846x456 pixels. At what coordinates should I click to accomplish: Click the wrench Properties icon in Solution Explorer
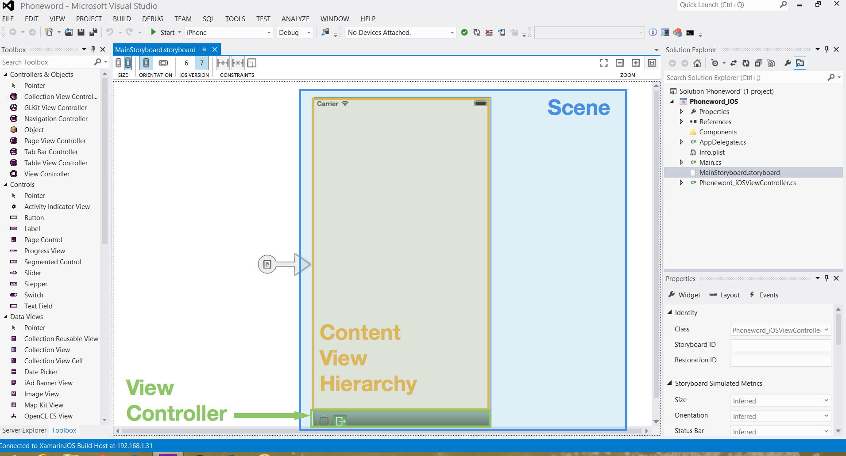tap(788, 63)
